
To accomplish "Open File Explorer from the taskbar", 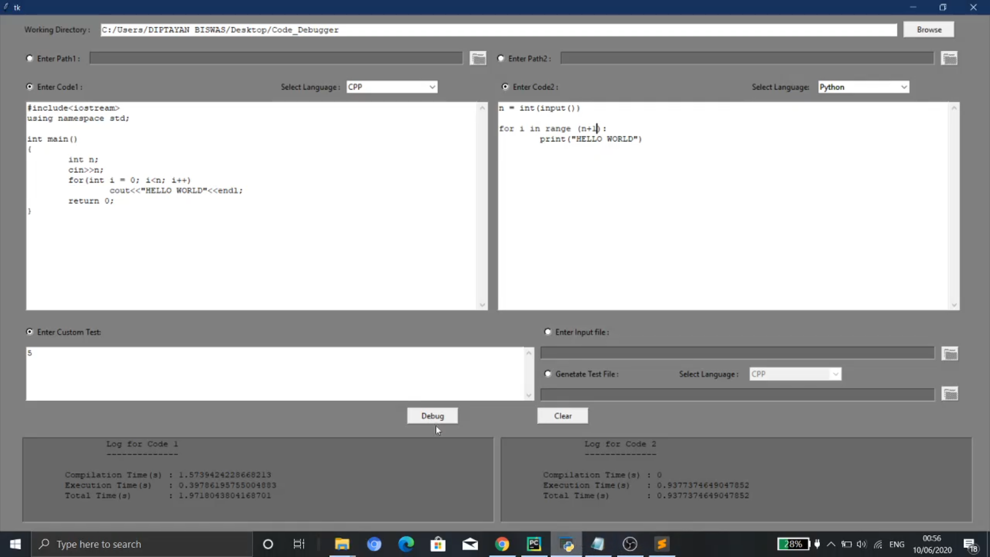I will coord(342,544).
